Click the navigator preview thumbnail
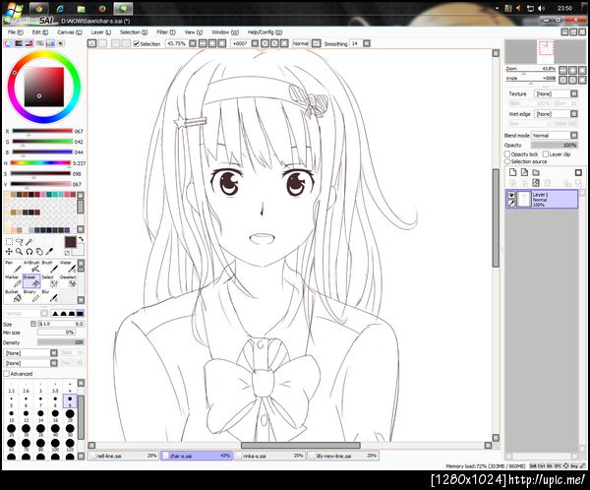The image size is (590, 490). coord(546,52)
